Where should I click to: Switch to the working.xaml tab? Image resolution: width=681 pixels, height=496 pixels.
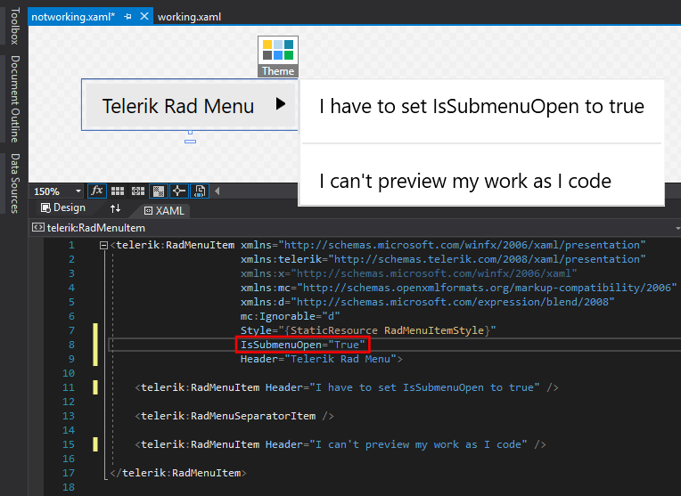point(189,17)
